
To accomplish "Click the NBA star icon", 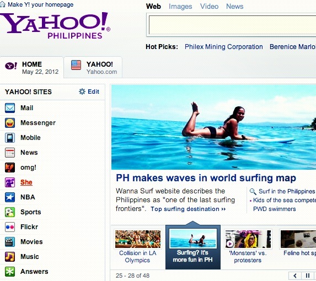I will click(x=10, y=197).
